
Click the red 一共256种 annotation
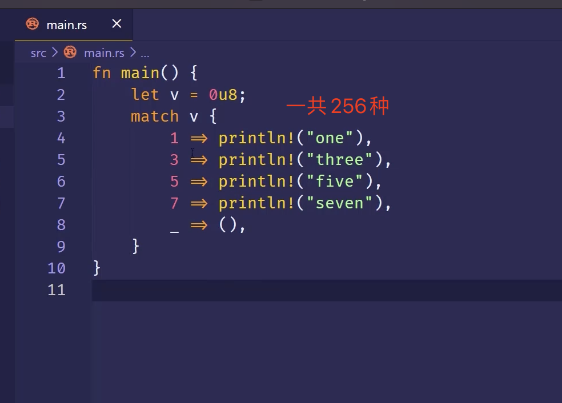pos(337,107)
